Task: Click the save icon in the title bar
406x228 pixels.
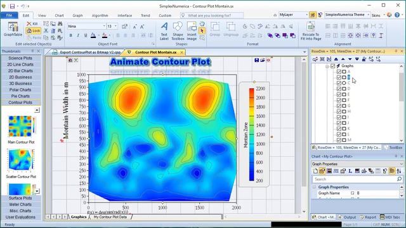Action: tap(12, 6)
